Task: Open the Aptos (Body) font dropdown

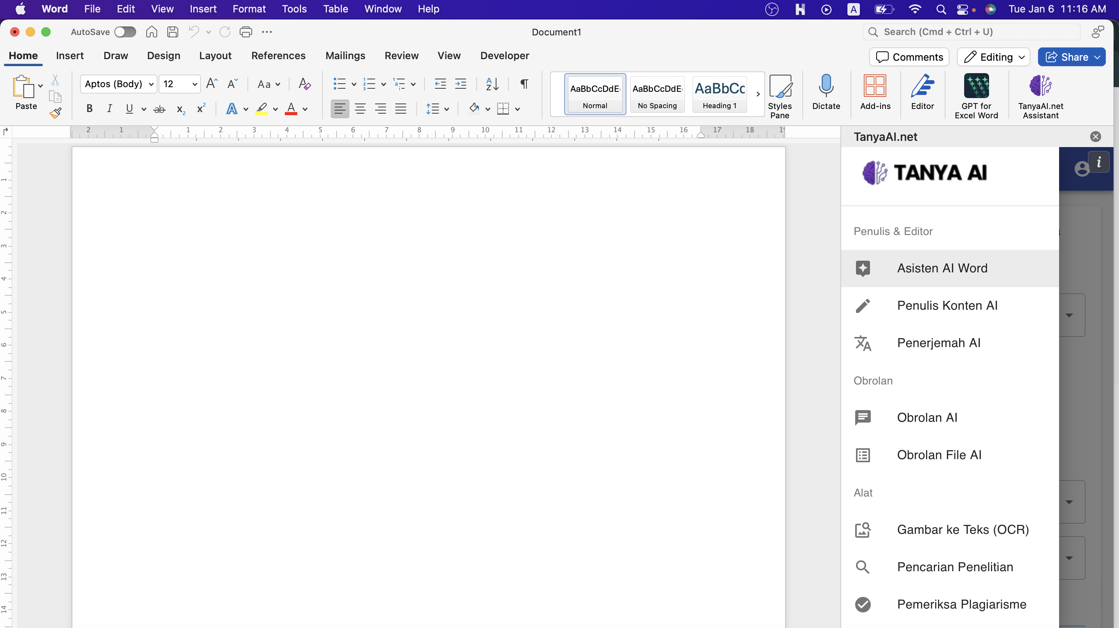Action: 151,84
